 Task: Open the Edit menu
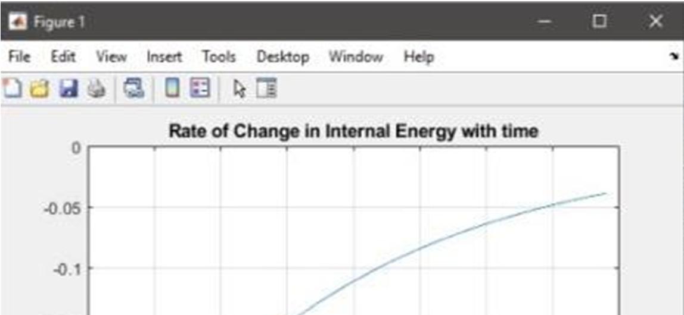tap(63, 56)
